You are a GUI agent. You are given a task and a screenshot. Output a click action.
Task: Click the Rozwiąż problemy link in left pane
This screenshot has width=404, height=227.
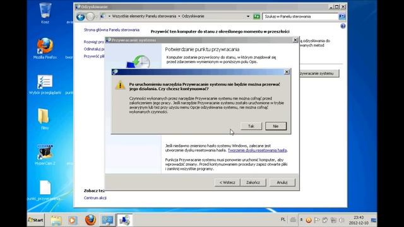click(94, 42)
